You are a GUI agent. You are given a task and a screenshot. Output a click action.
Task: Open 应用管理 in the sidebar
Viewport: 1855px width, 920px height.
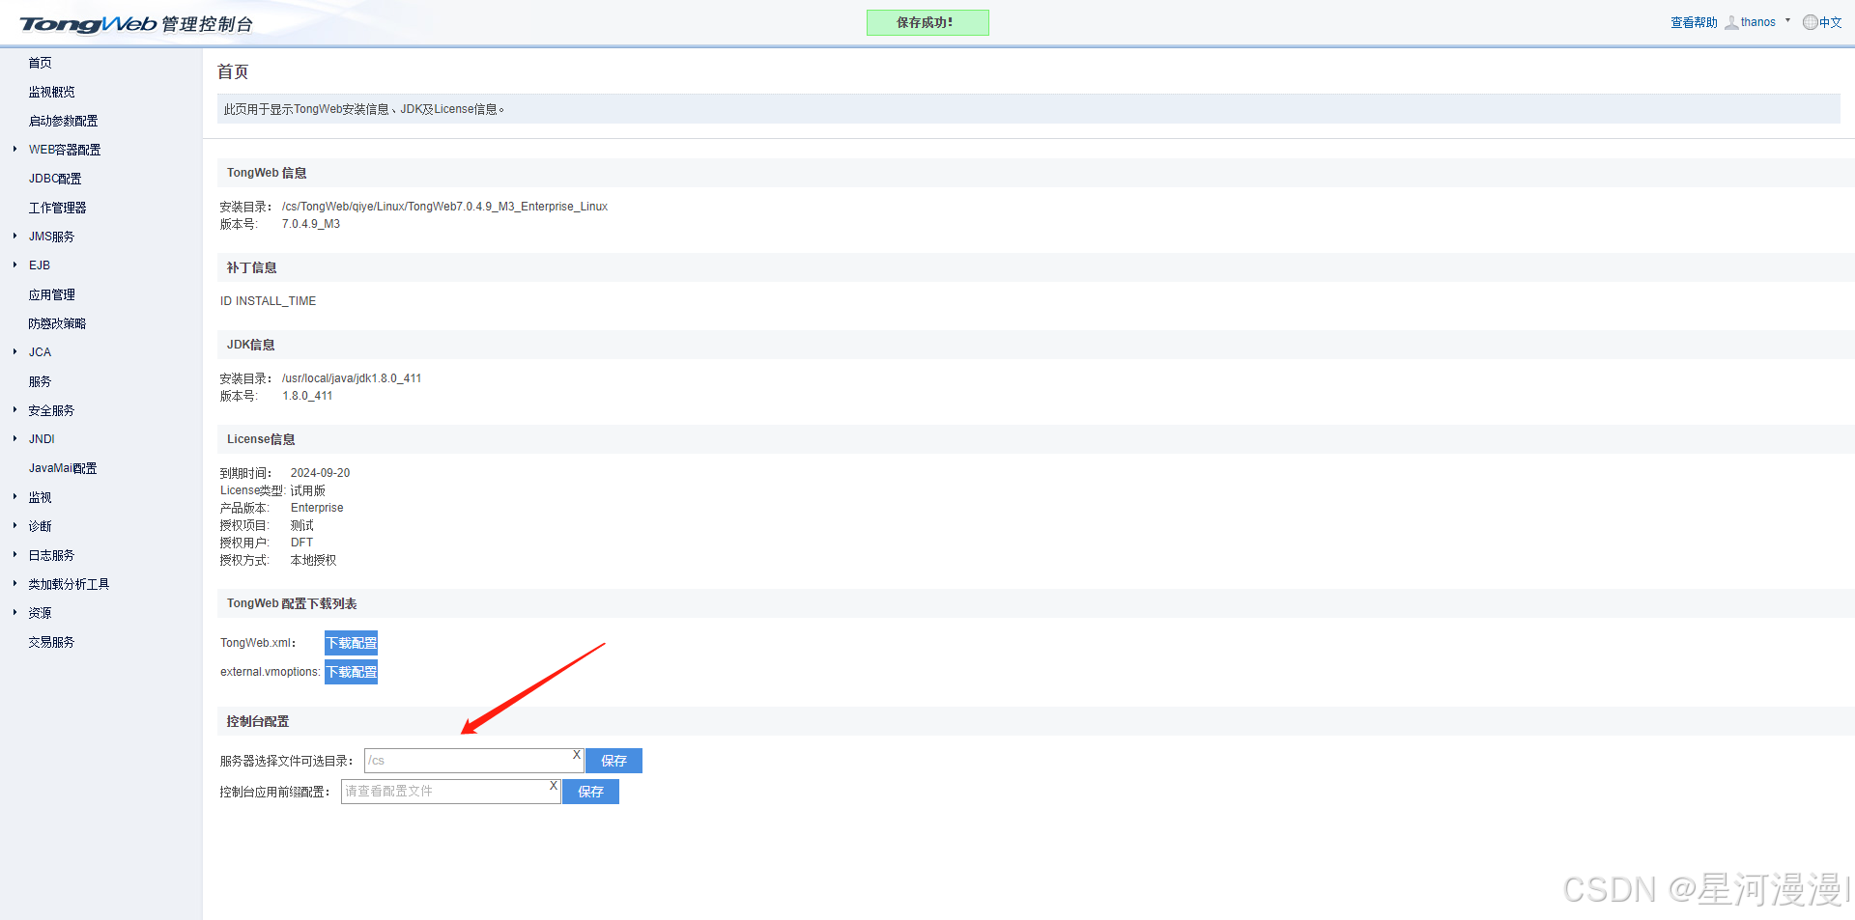tap(51, 294)
